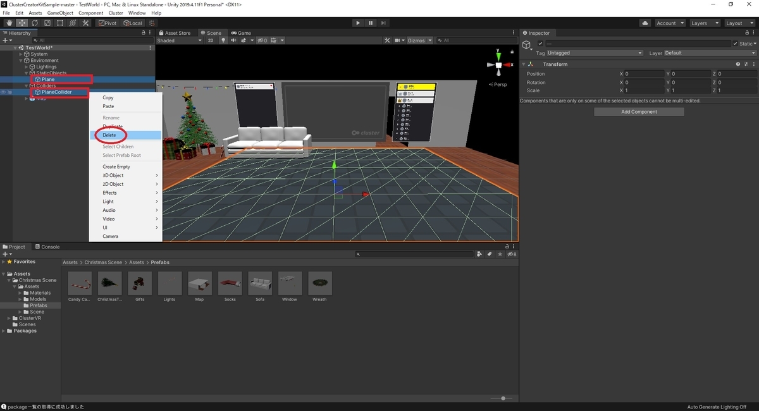Screen dimensions: 759x411
Task: Toggle Local handle rotation
Action: [132, 23]
